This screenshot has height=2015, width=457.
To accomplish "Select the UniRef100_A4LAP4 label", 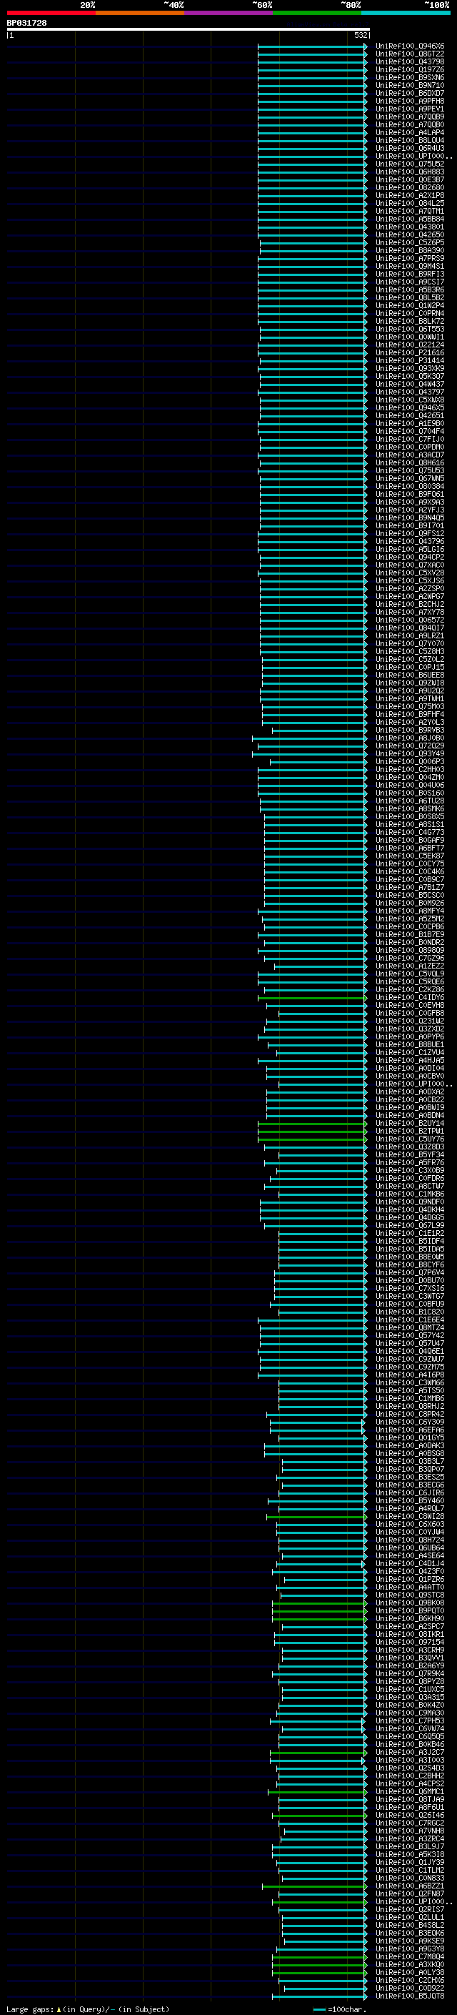I will 410,133.
